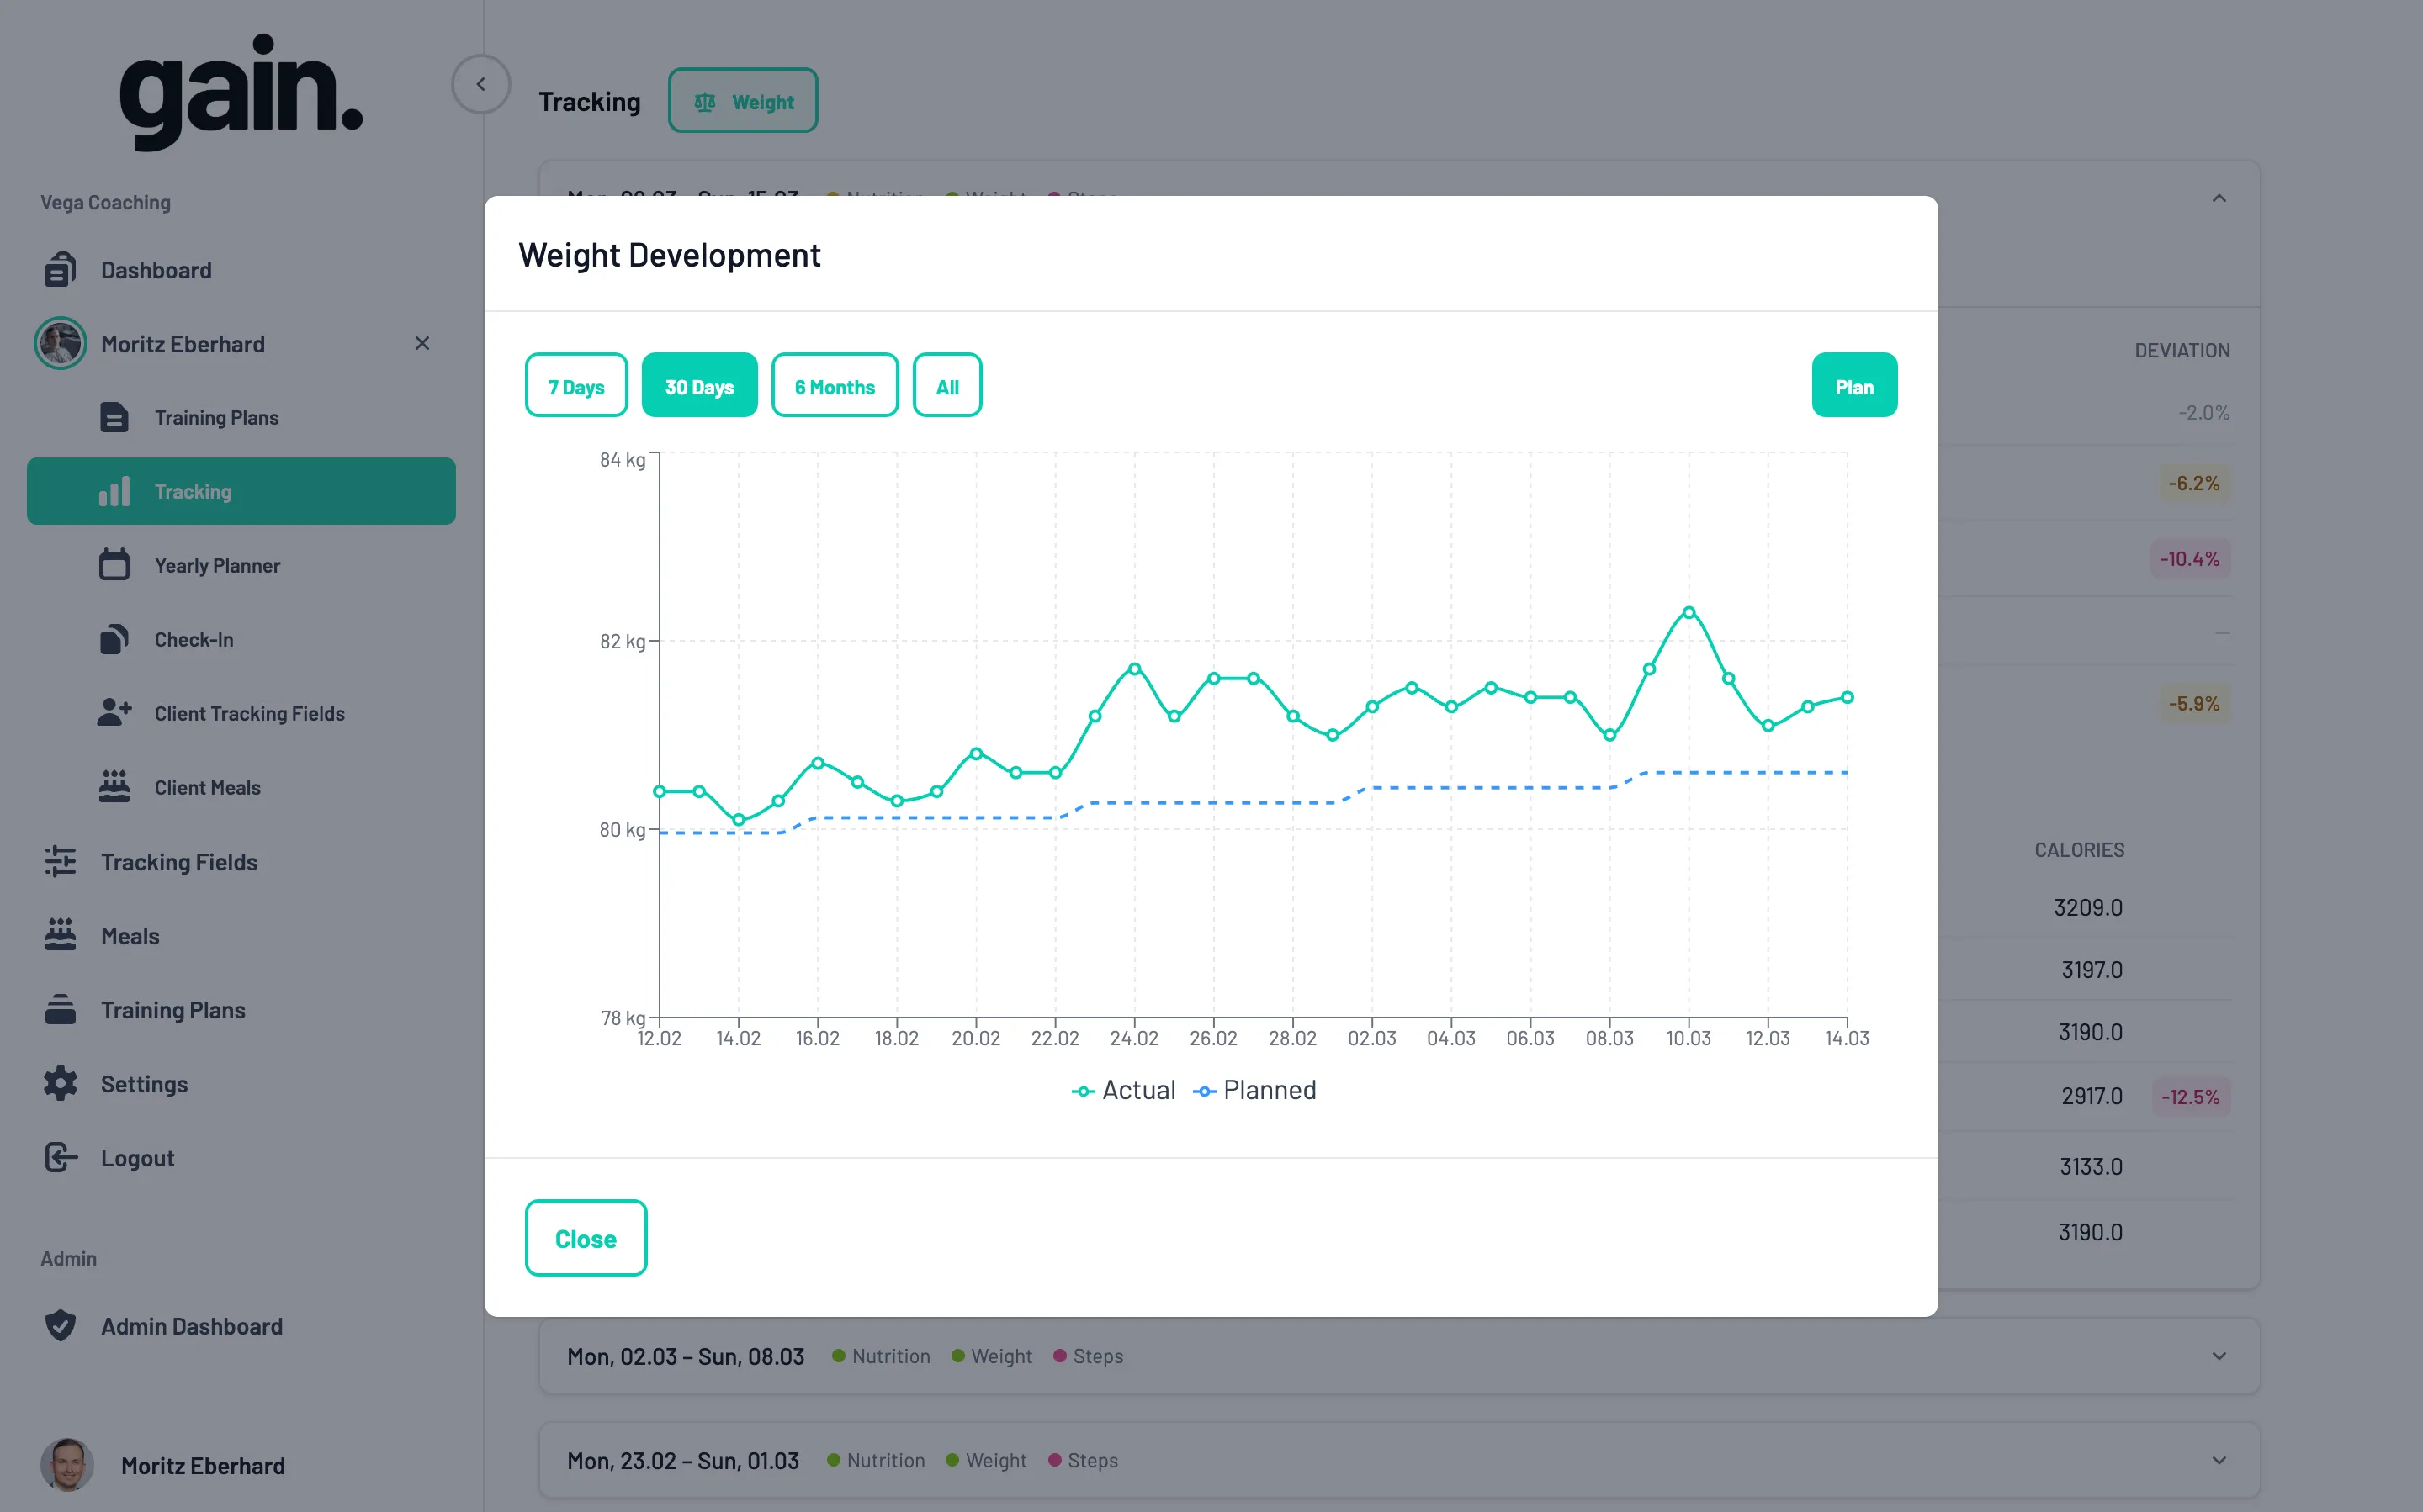Open the Dashboard from the sidebar
Viewport: 2423px width, 1512px height.
click(156, 270)
